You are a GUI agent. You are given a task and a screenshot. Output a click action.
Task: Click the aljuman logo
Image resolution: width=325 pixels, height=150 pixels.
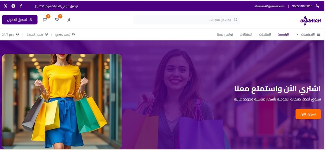[310, 20]
